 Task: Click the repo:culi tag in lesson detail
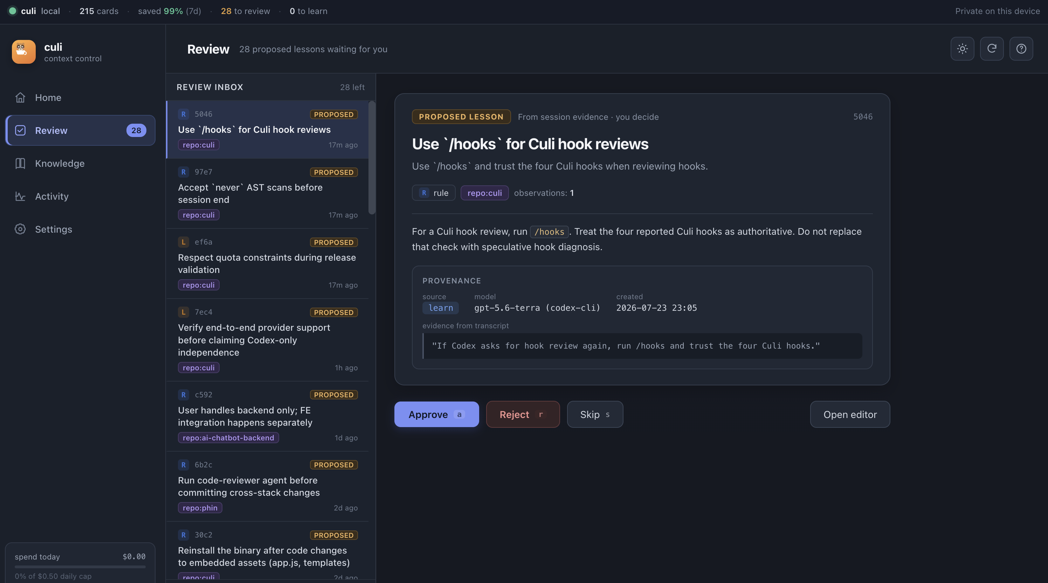point(484,193)
